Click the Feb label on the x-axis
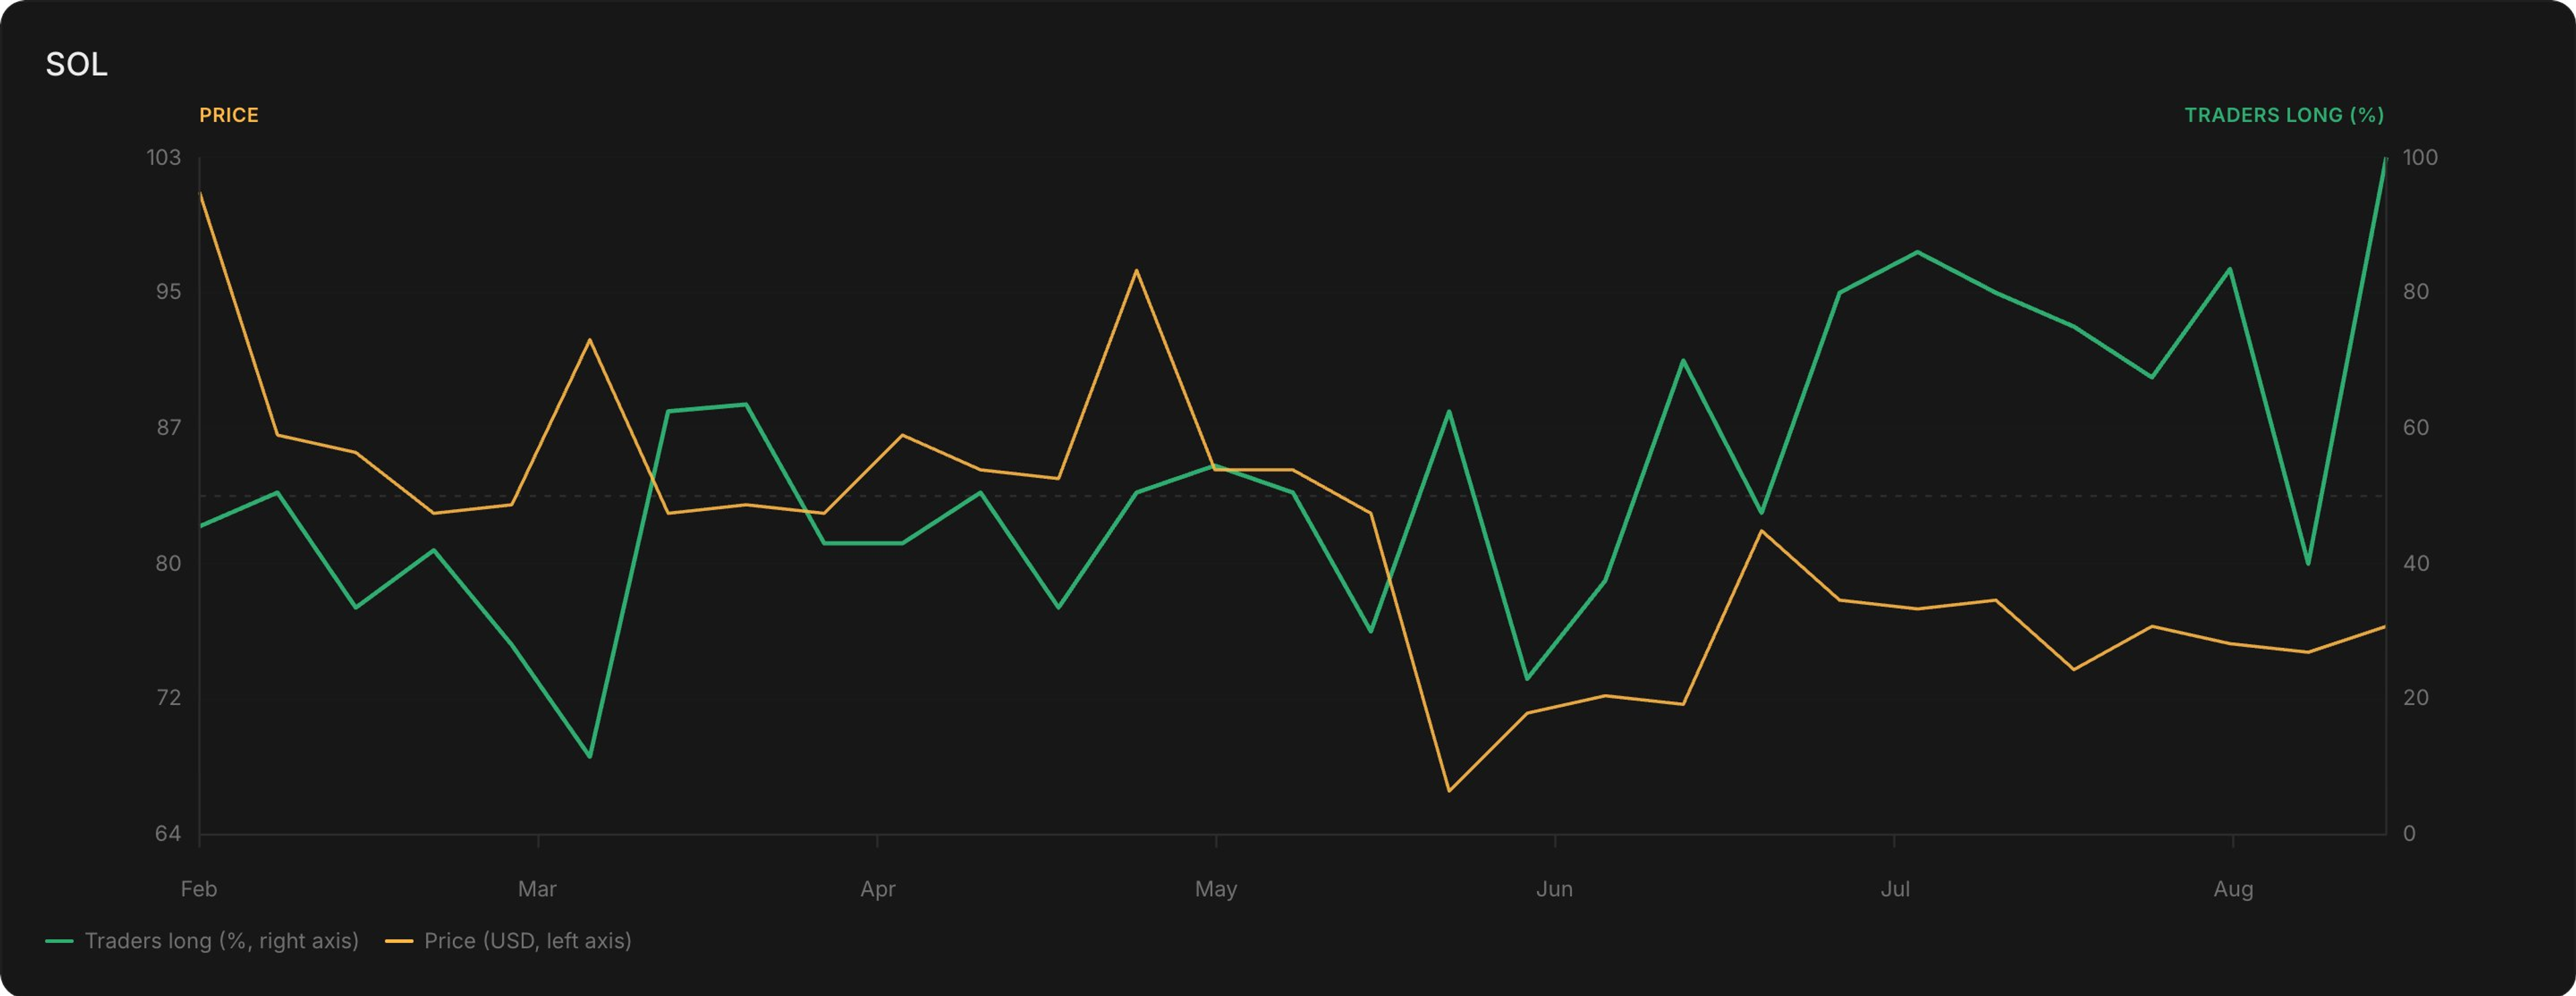 tap(199, 889)
